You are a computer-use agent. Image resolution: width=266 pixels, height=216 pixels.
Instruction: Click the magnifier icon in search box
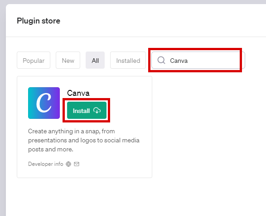[161, 60]
